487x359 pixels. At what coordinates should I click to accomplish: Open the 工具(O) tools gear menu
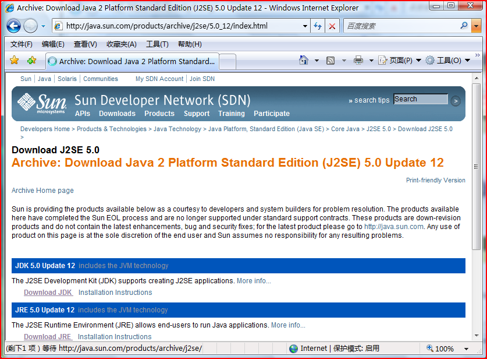click(448, 61)
